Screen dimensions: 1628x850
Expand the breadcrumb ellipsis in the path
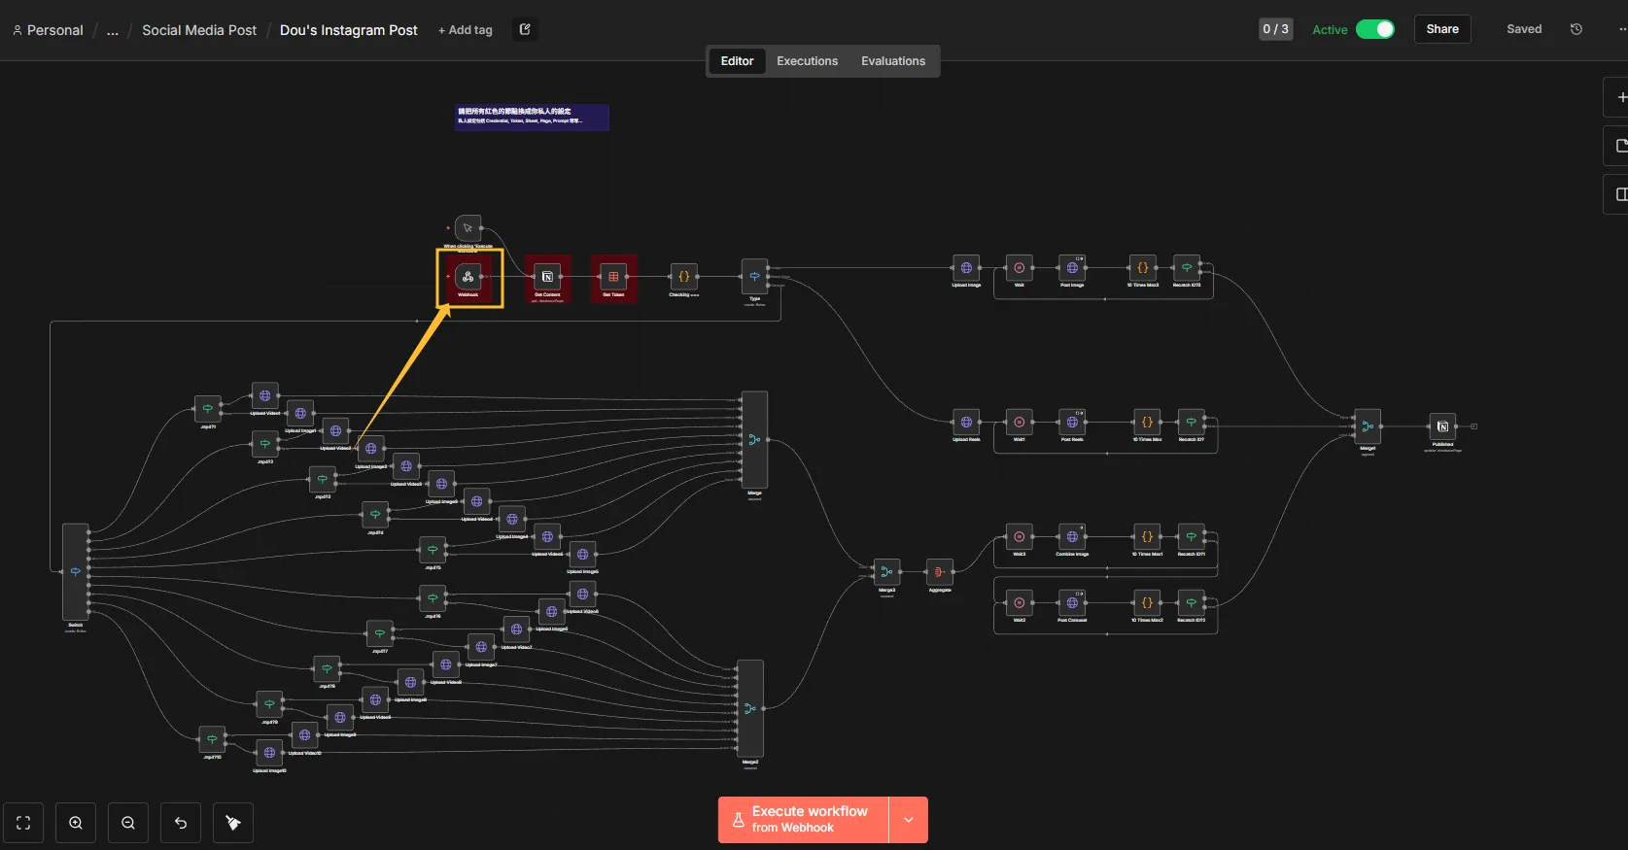coord(113,30)
